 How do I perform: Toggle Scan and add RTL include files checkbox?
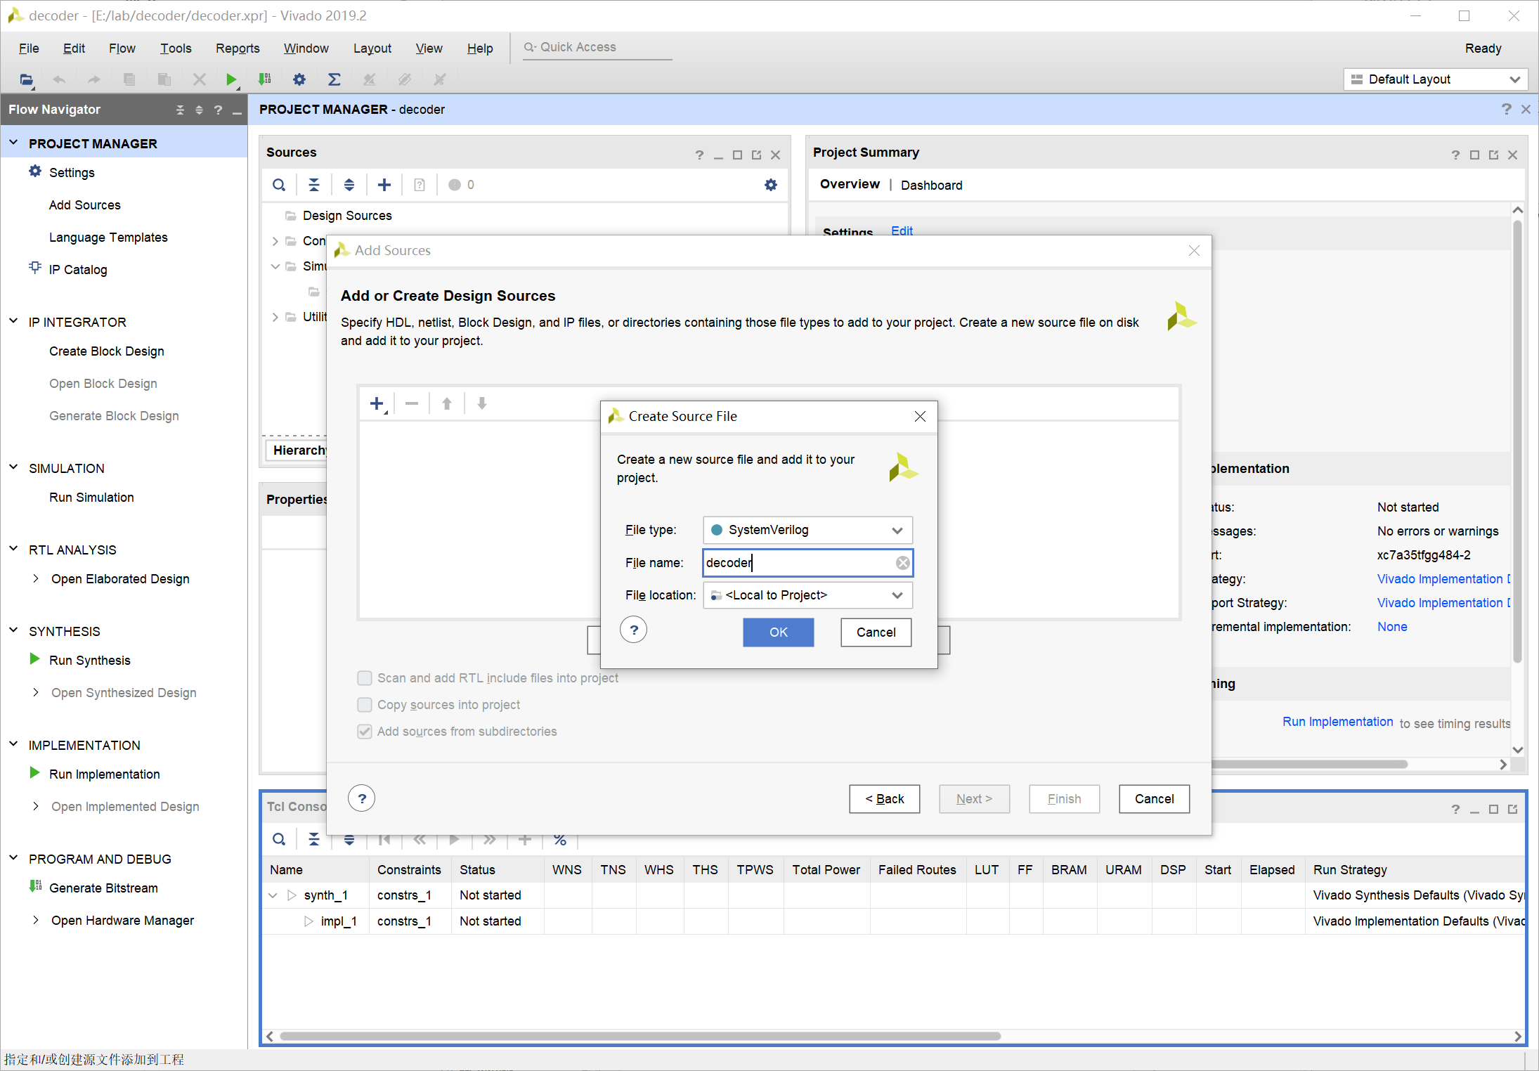point(365,678)
